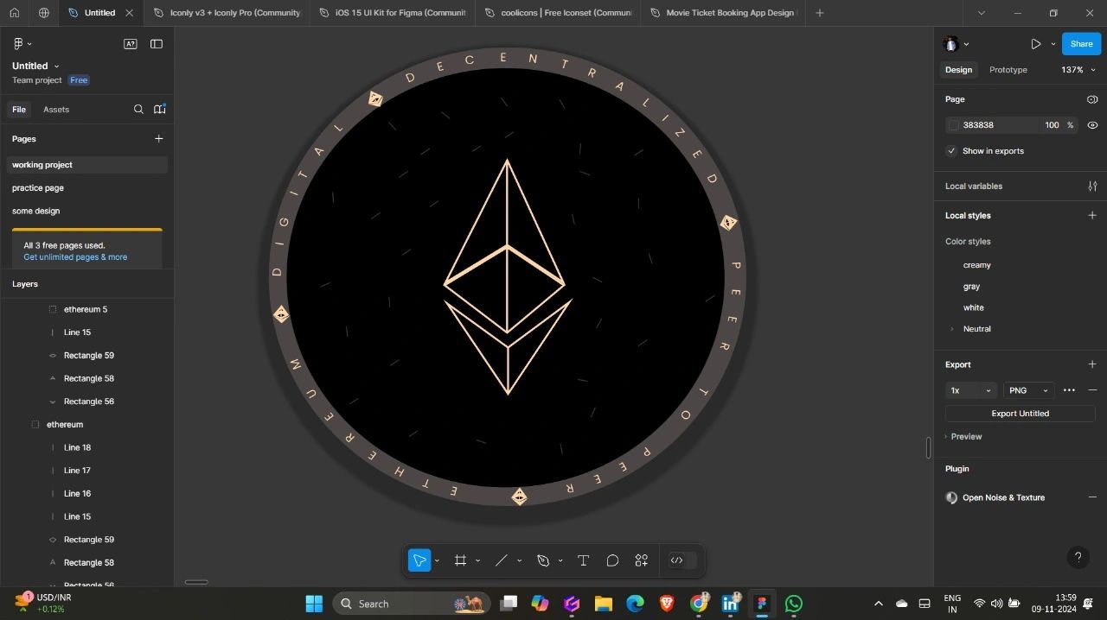Switch to Iconly v3 tab

click(227, 13)
